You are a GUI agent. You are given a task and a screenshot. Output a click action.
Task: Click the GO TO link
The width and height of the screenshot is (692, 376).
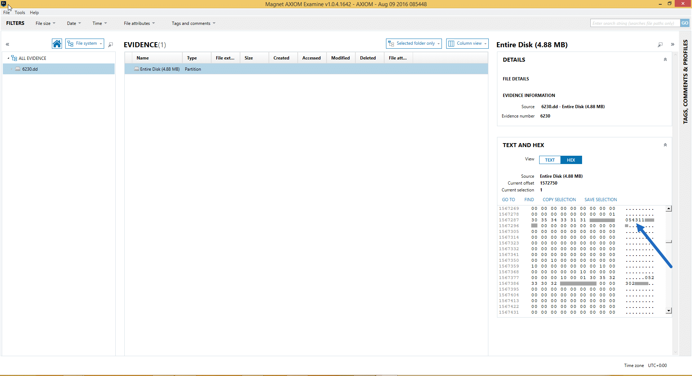pyautogui.click(x=509, y=200)
